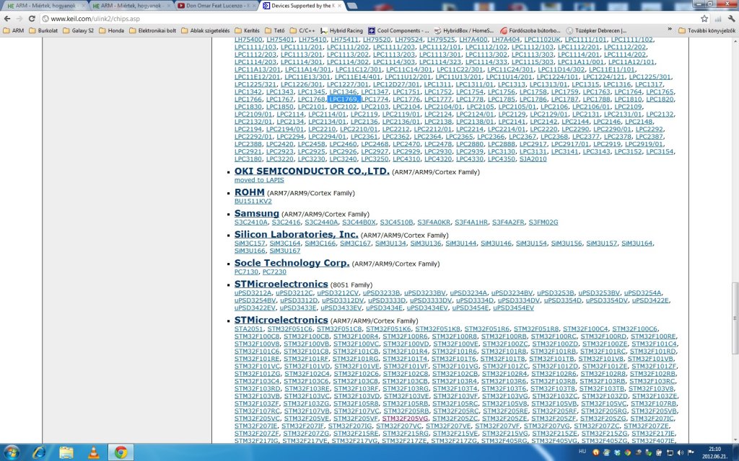Open the Ablak szigetelés bookmark folder
This screenshot has height=461, width=739.
pyautogui.click(x=206, y=30)
